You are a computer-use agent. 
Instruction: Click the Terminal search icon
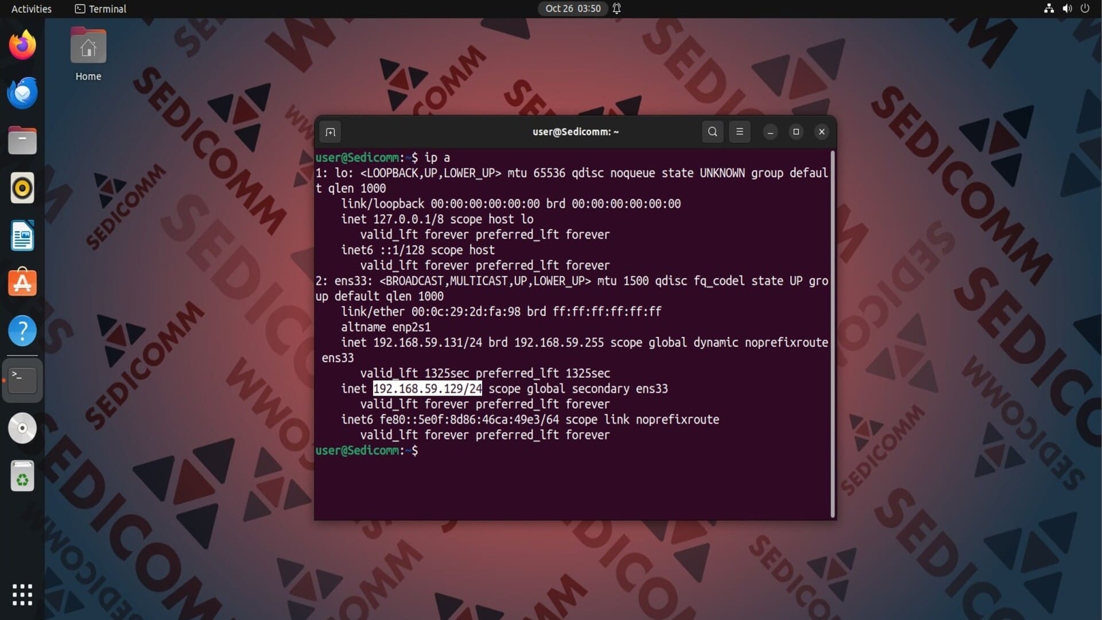tap(712, 132)
